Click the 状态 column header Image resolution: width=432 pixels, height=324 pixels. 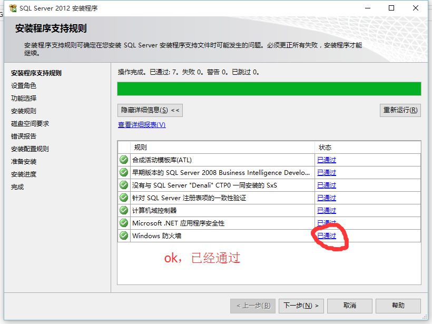click(x=326, y=148)
